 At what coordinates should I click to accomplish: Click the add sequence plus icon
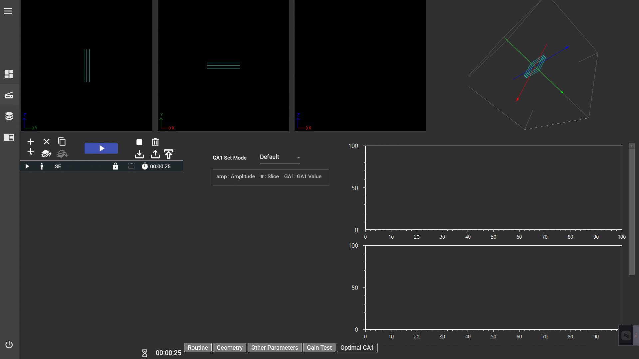point(31,142)
